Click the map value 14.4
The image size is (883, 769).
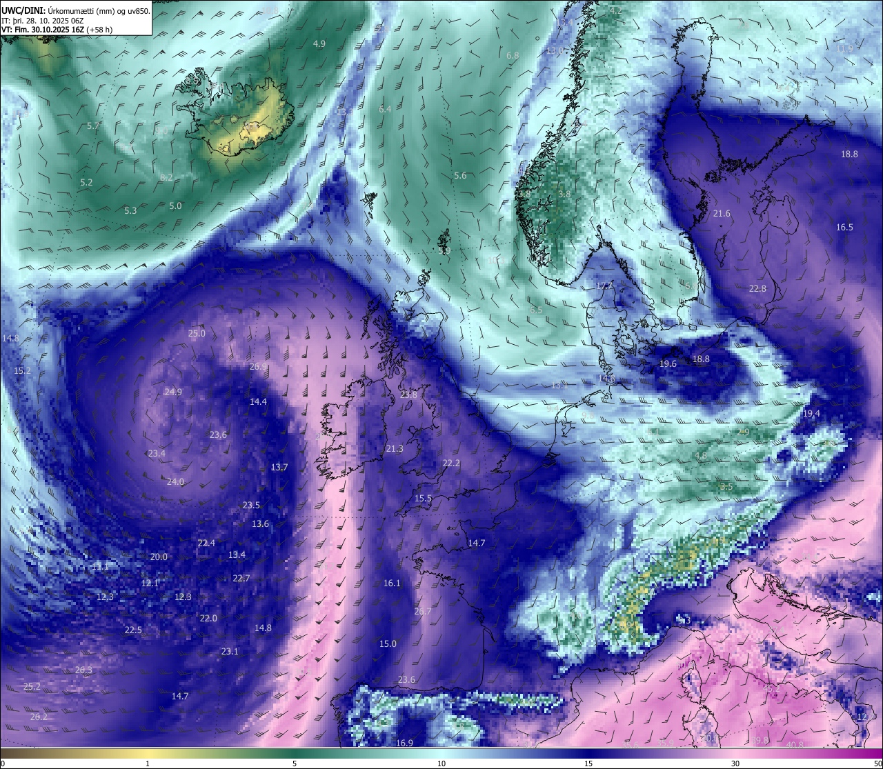(258, 401)
